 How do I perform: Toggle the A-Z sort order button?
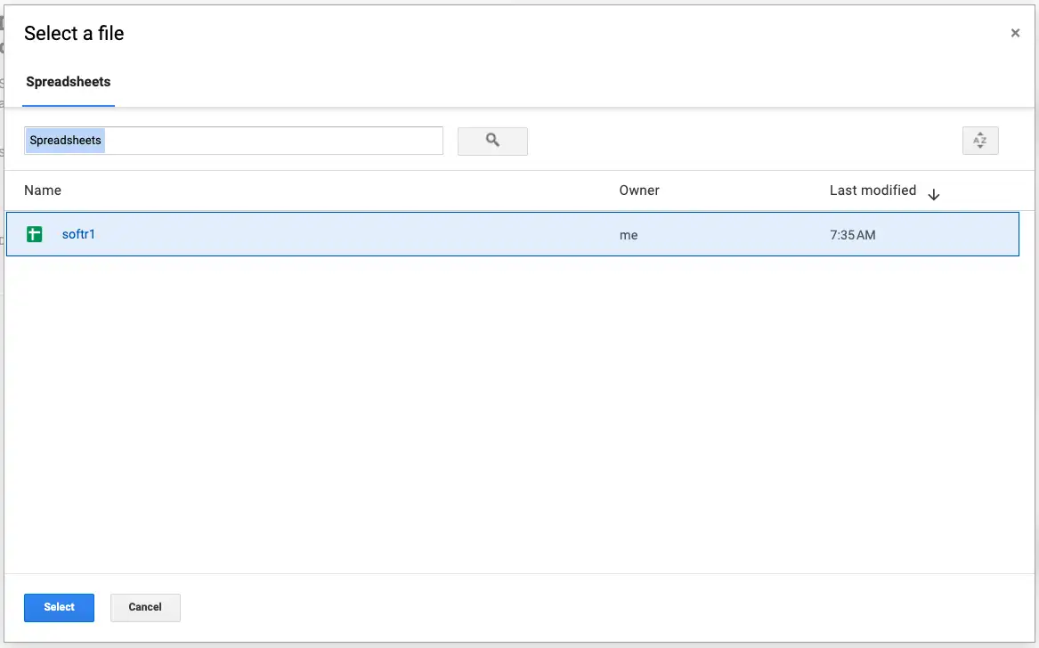[980, 141]
